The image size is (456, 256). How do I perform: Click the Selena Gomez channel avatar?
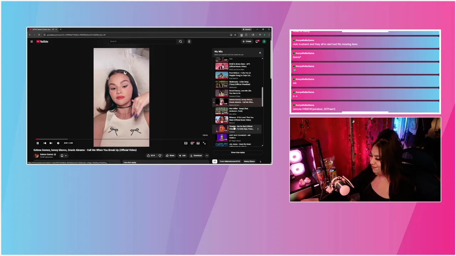coord(36,155)
